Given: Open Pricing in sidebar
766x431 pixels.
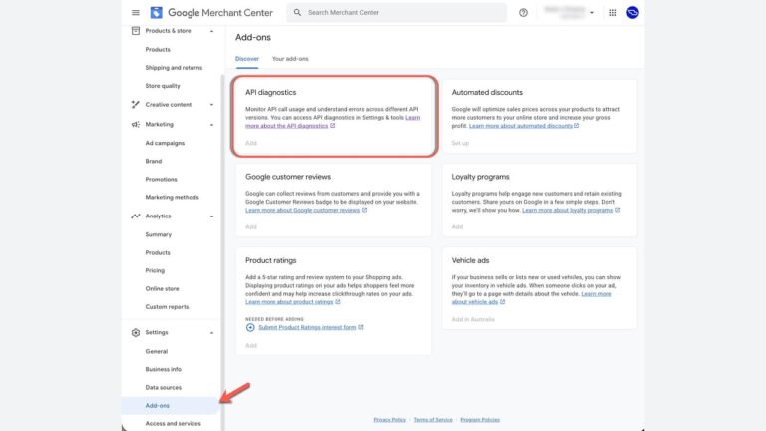Looking at the screenshot, I should coord(155,270).
